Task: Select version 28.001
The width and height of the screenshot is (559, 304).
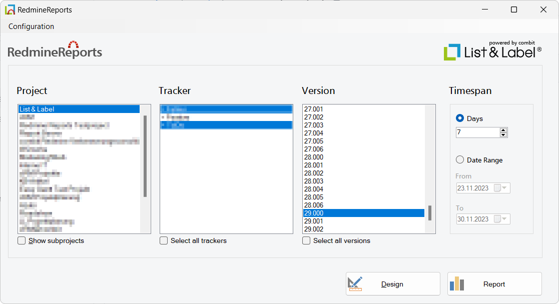Action: pos(364,165)
